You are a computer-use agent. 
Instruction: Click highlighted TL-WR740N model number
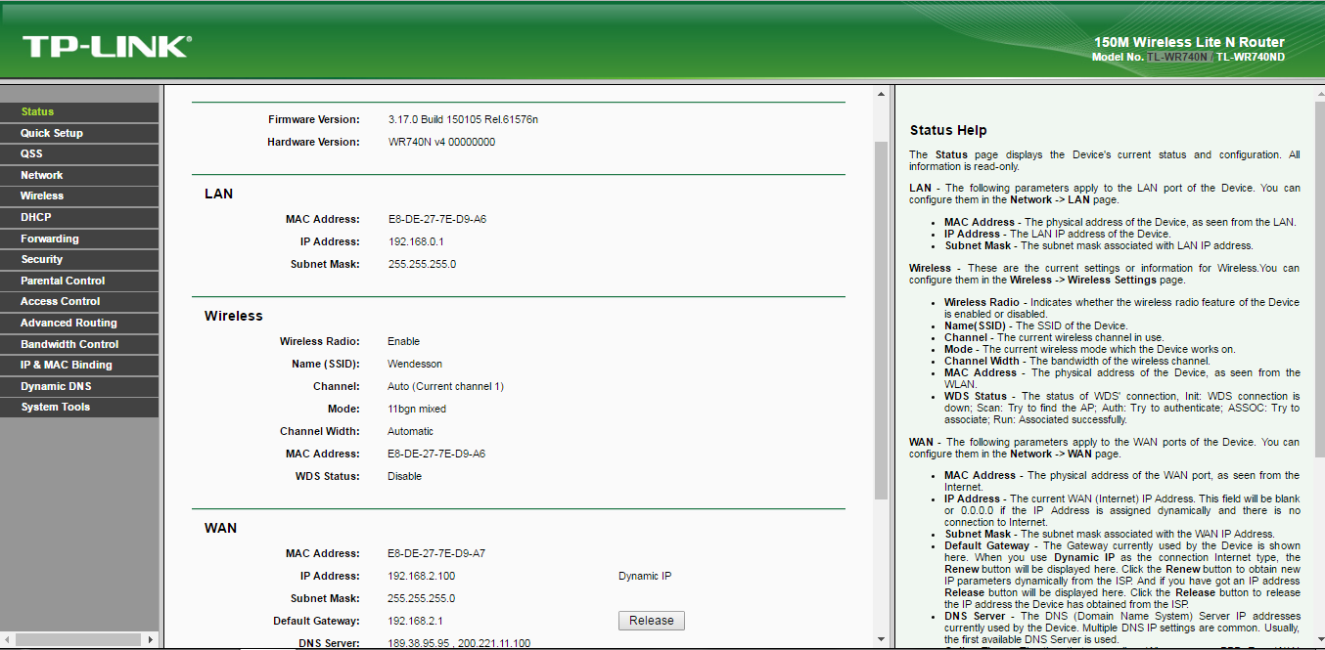point(1177,57)
